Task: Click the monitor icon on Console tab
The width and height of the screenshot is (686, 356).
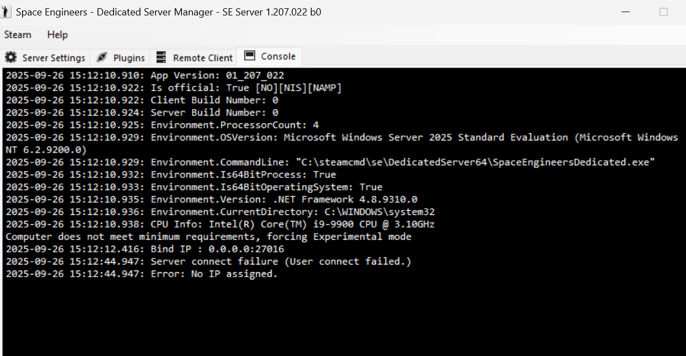Action: coord(249,56)
